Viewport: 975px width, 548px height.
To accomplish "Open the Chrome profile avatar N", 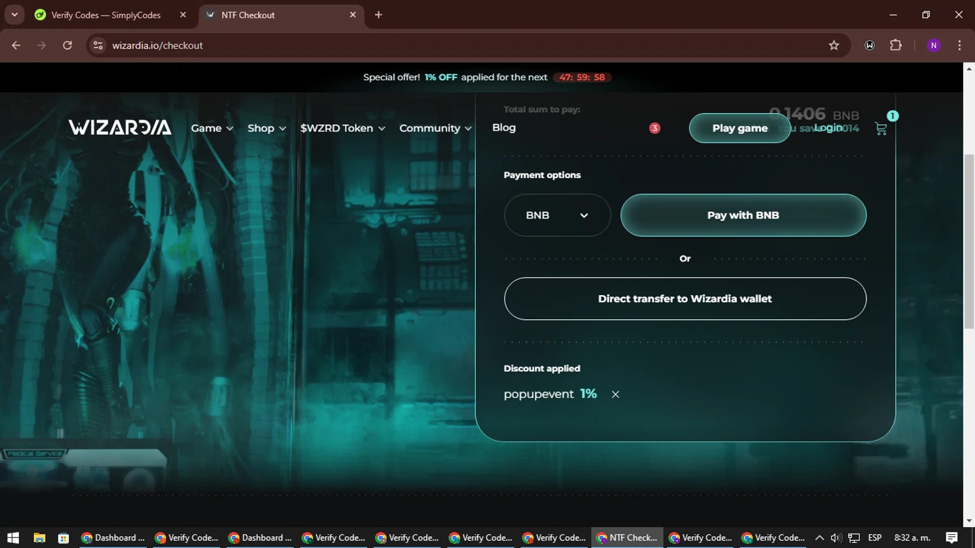I will (x=933, y=46).
